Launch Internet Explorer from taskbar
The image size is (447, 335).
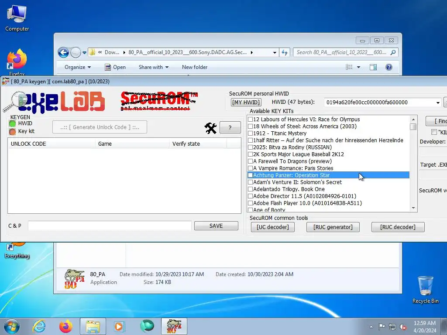point(39,326)
